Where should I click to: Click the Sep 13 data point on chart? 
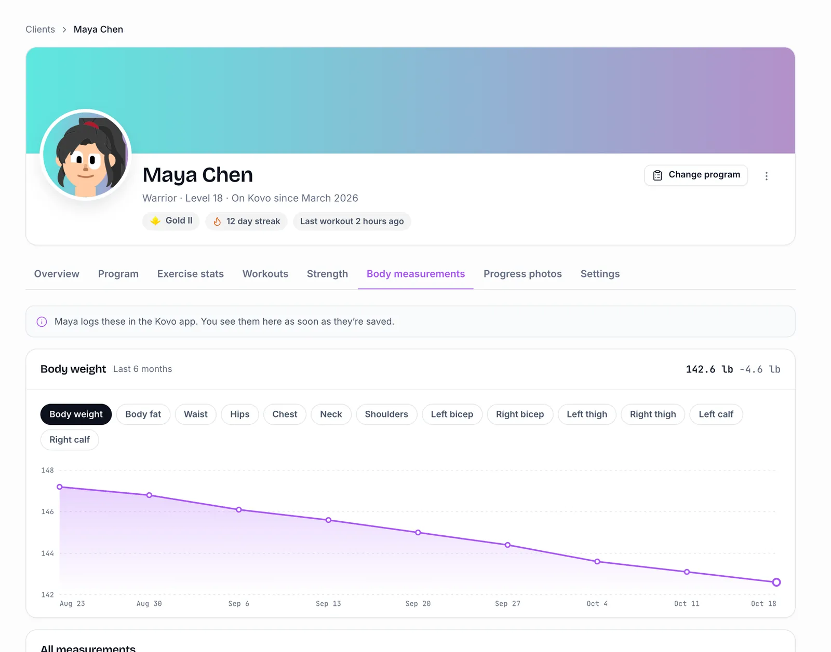click(329, 520)
